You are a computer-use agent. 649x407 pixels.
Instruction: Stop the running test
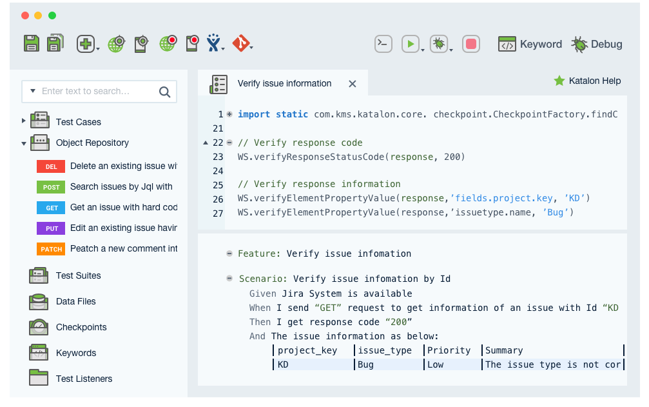[x=471, y=43]
